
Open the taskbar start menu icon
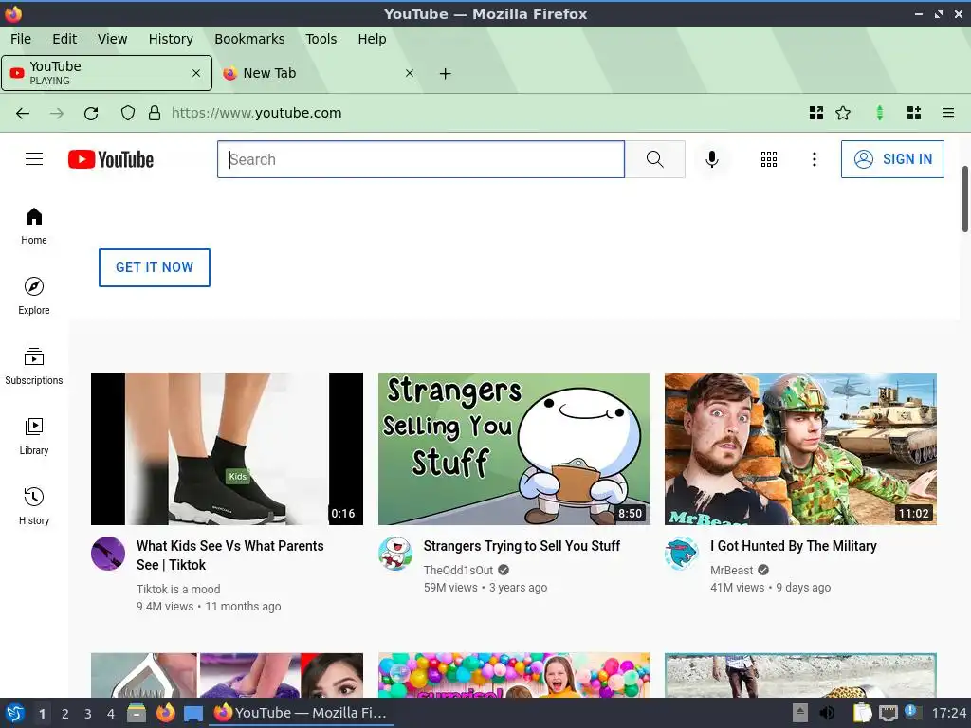(15, 713)
